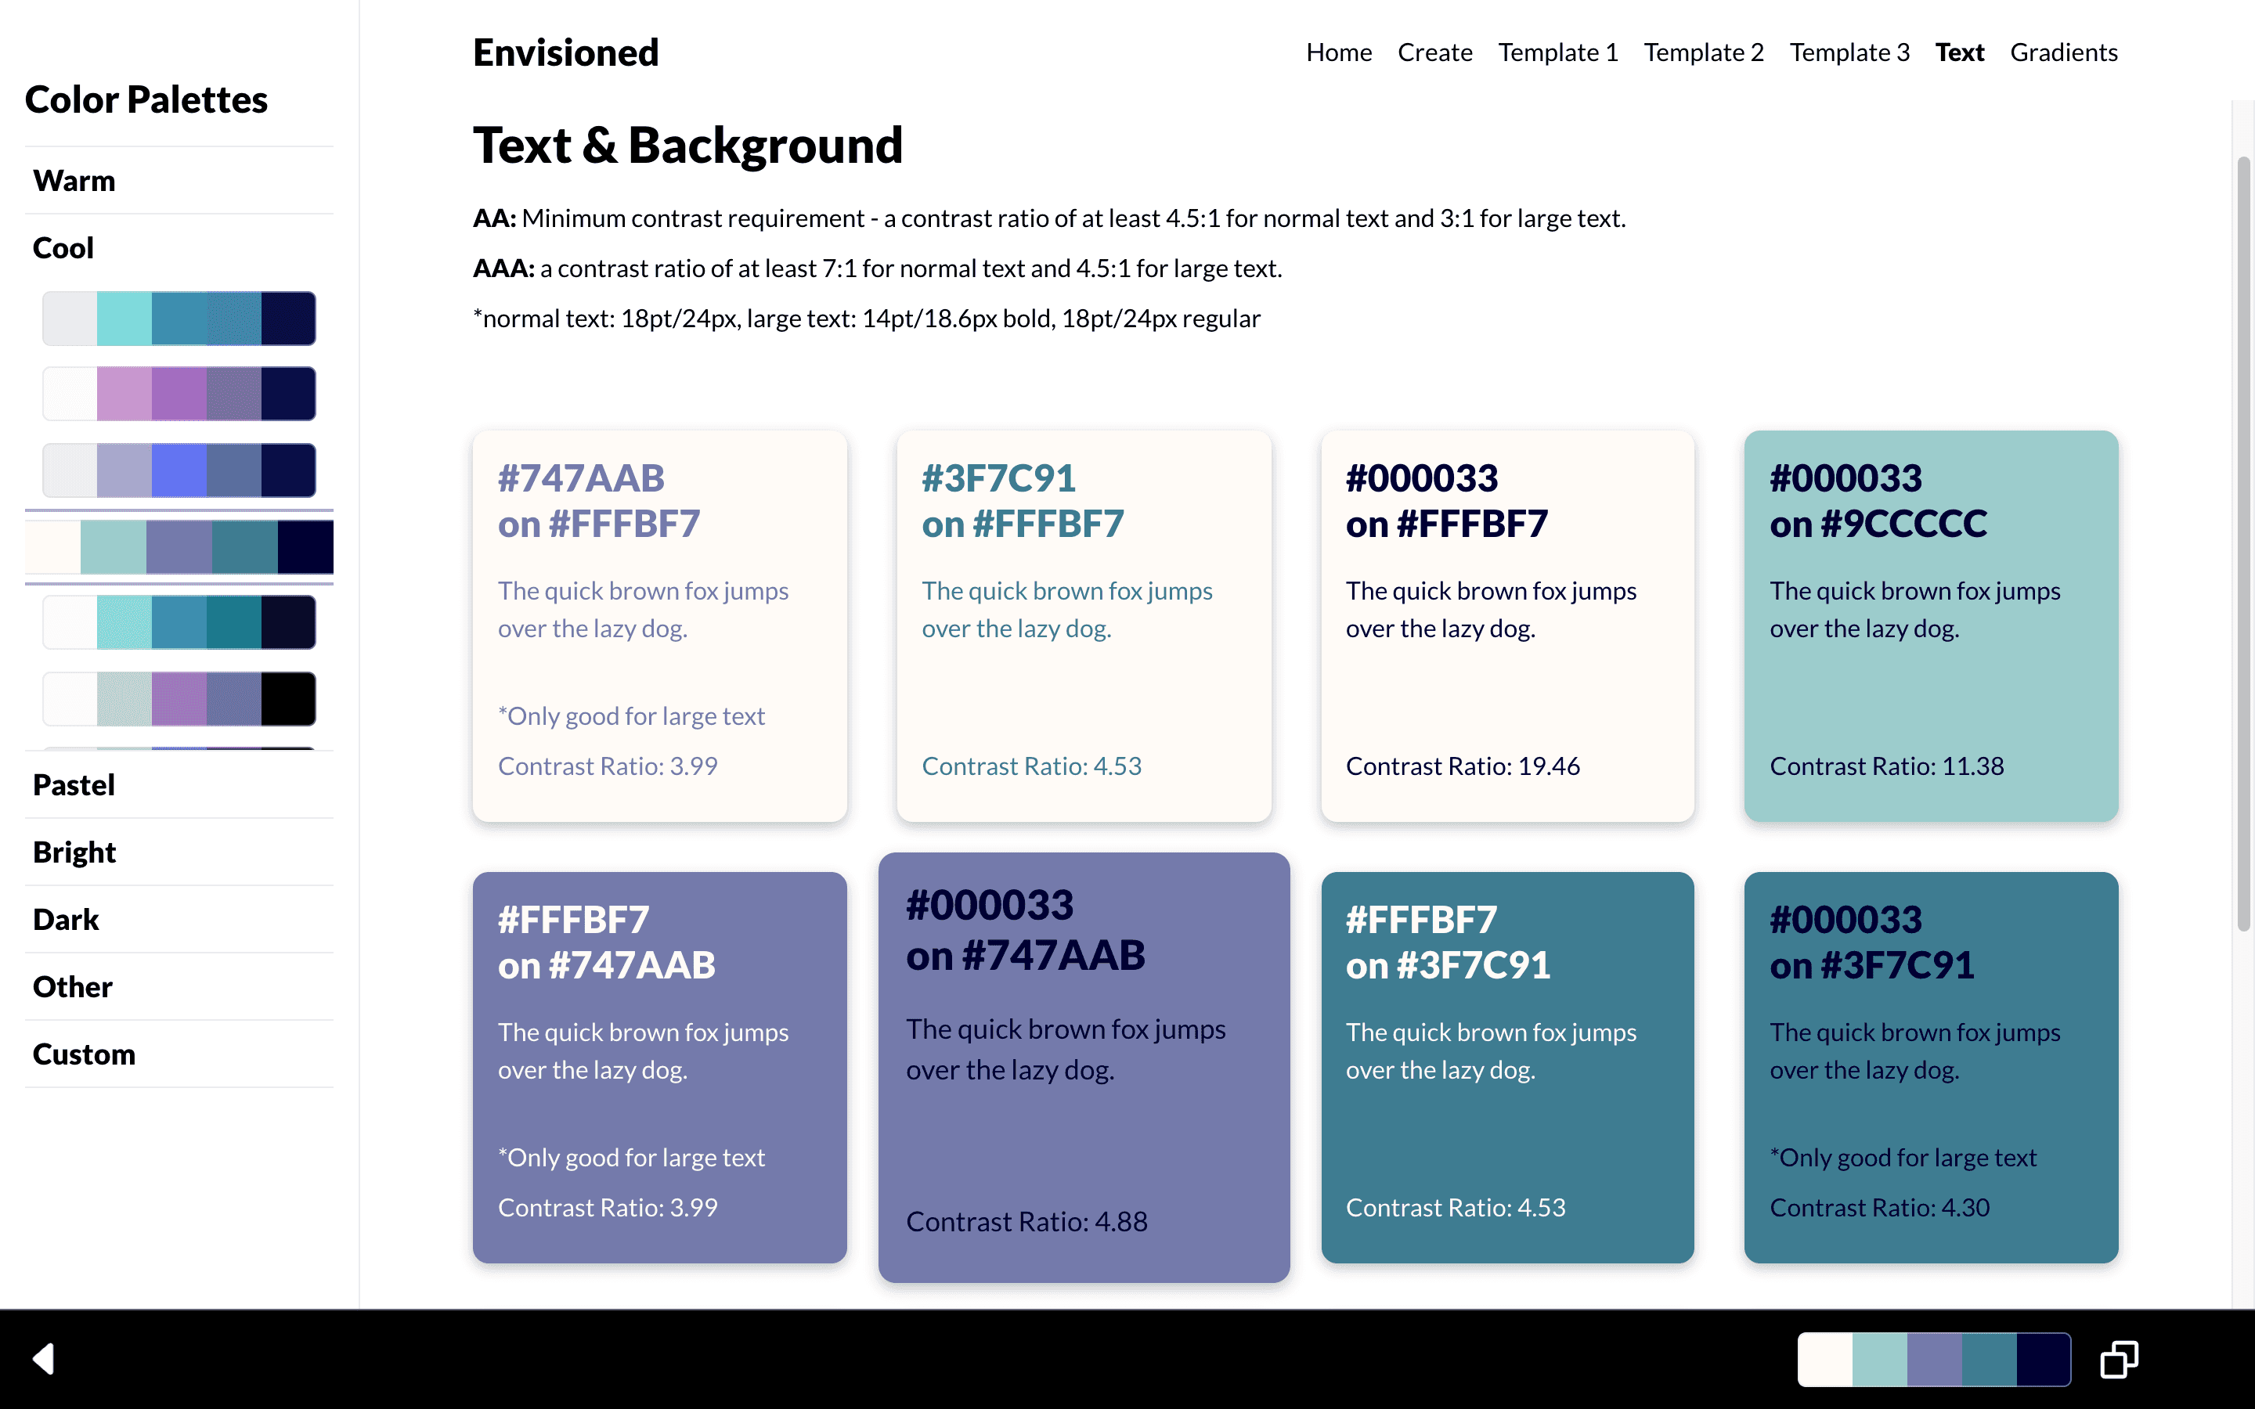Select the pink and purple Cool palette
The width and height of the screenshot is (2255, 1409).
point(179,393)
